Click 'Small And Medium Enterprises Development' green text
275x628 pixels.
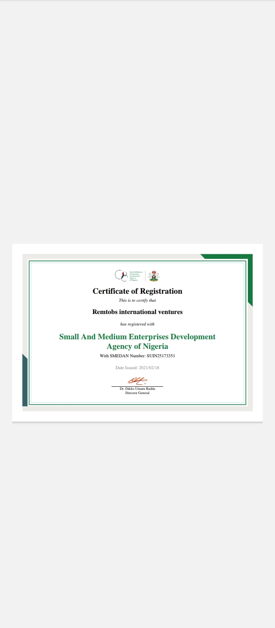[x=137, y=337]
